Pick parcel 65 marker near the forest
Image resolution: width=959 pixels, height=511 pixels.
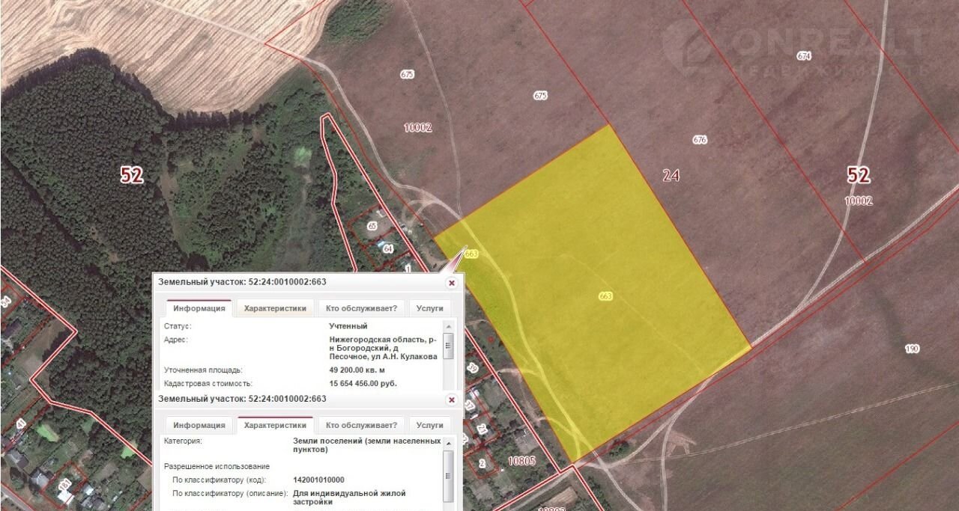(372, 225)
